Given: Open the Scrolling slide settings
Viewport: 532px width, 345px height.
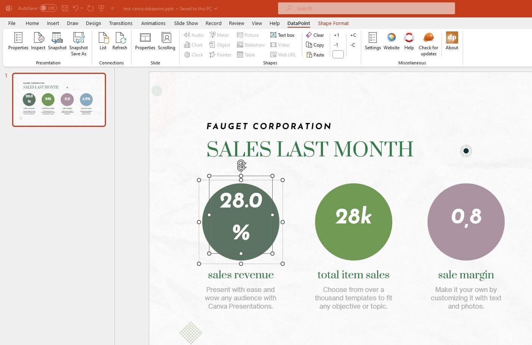Looking at the screenshot, I should coord(166,41).
